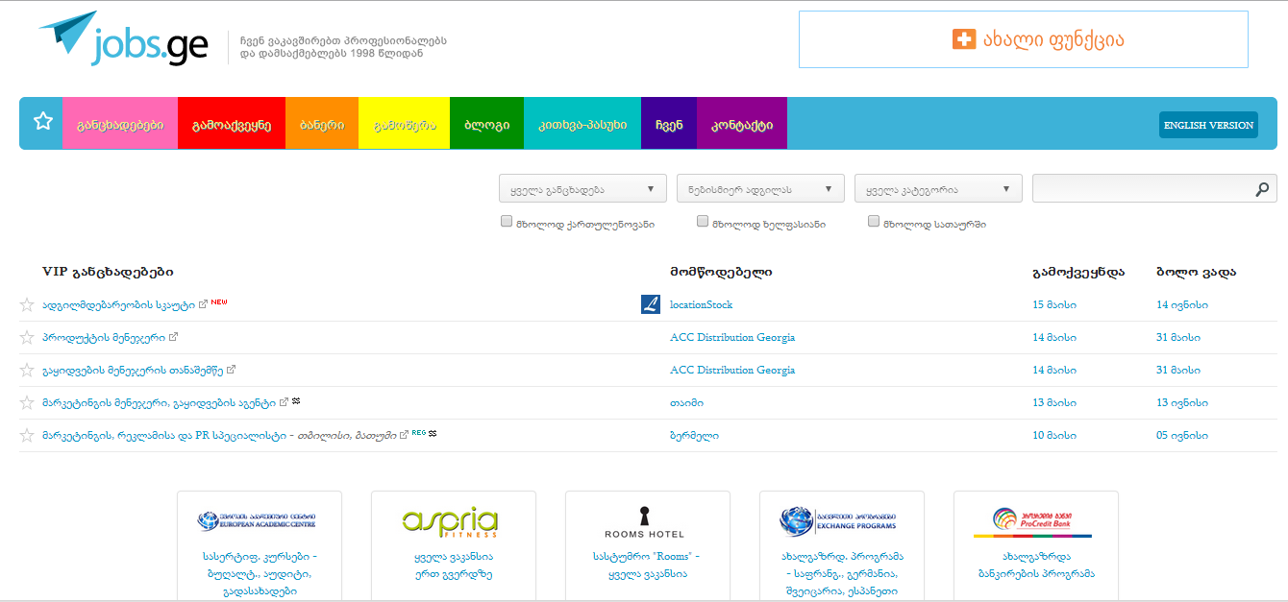1288x602 pixels.
Task: Open the გაყიდვების მენეჯერის თანაშემწე job link
Action: pos(133,371)
